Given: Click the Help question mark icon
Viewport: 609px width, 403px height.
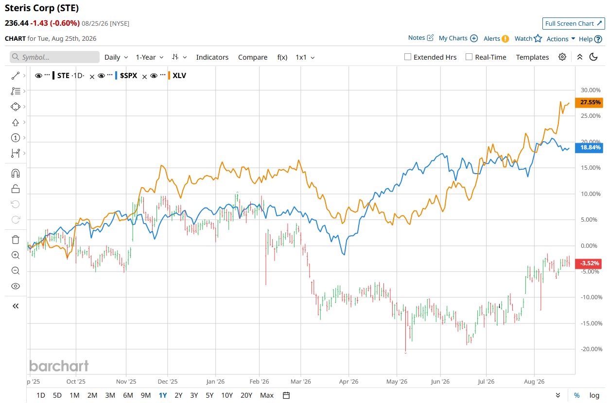Looking at the screenshot, I should [598, 39].
